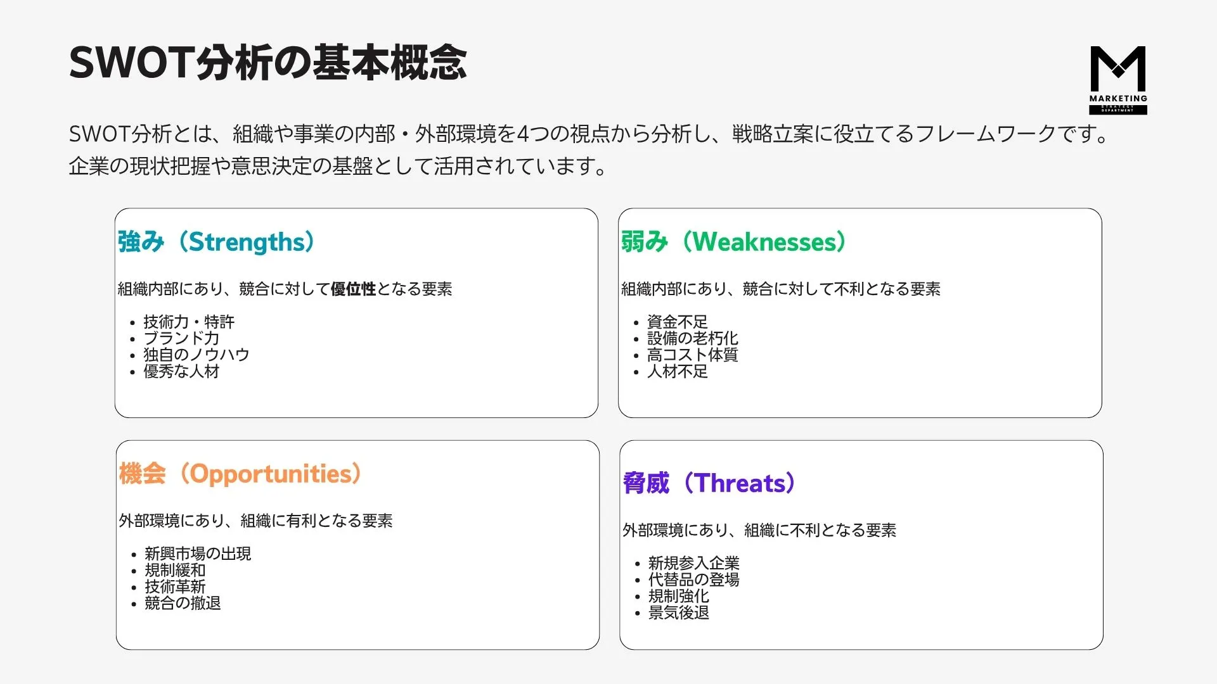Click the 機会 (Opportunities) heading
1217x684 pixels.
click(x=240, y=474)
